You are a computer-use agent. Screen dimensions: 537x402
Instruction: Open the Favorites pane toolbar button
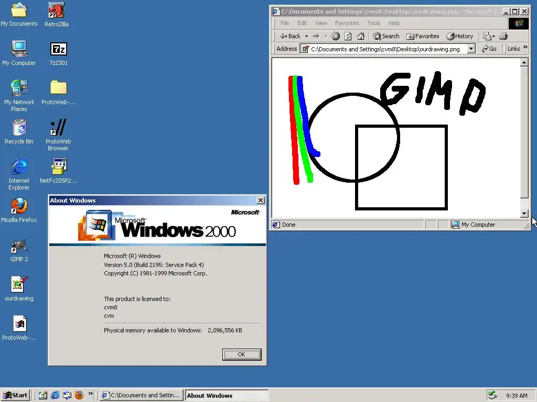[423, 36]
